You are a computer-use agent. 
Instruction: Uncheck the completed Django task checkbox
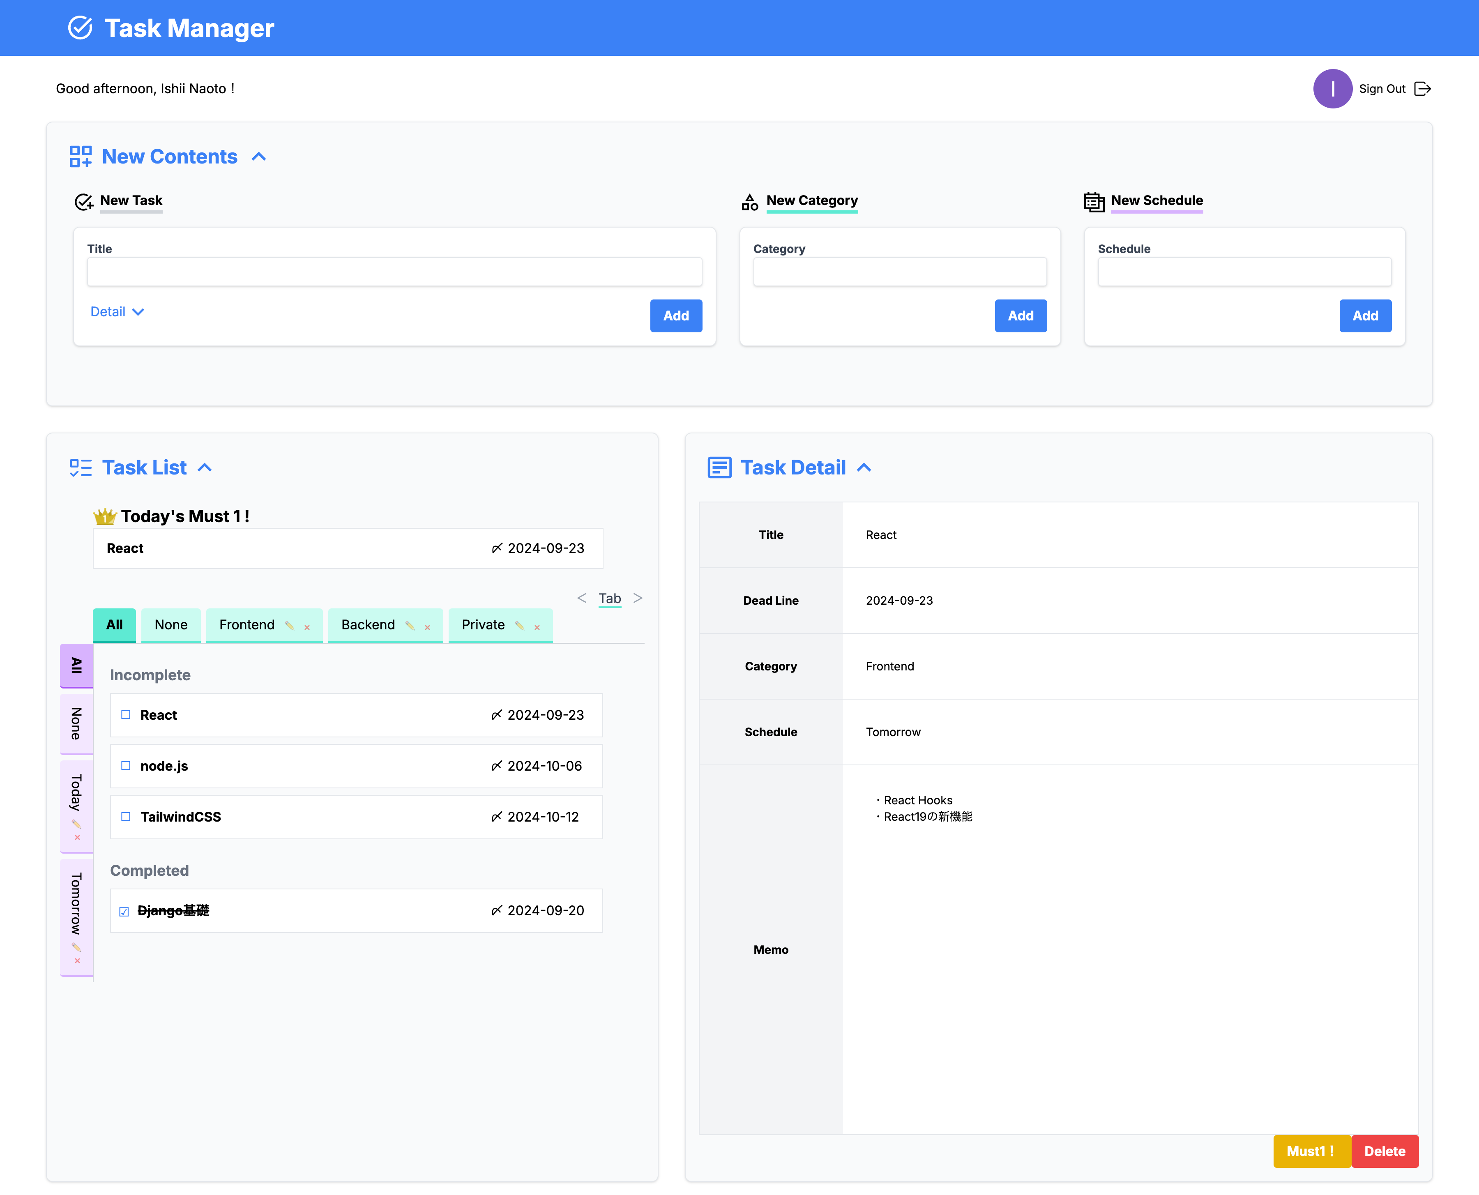124,912
